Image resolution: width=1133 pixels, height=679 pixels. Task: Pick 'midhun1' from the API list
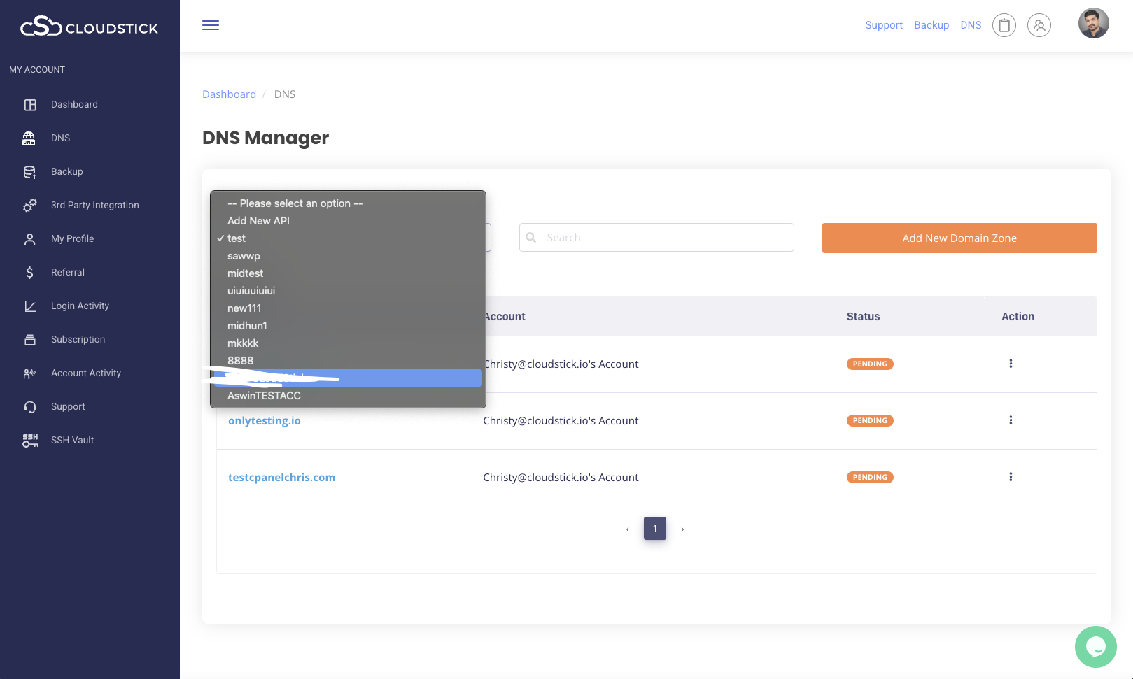tap(247, 326)
